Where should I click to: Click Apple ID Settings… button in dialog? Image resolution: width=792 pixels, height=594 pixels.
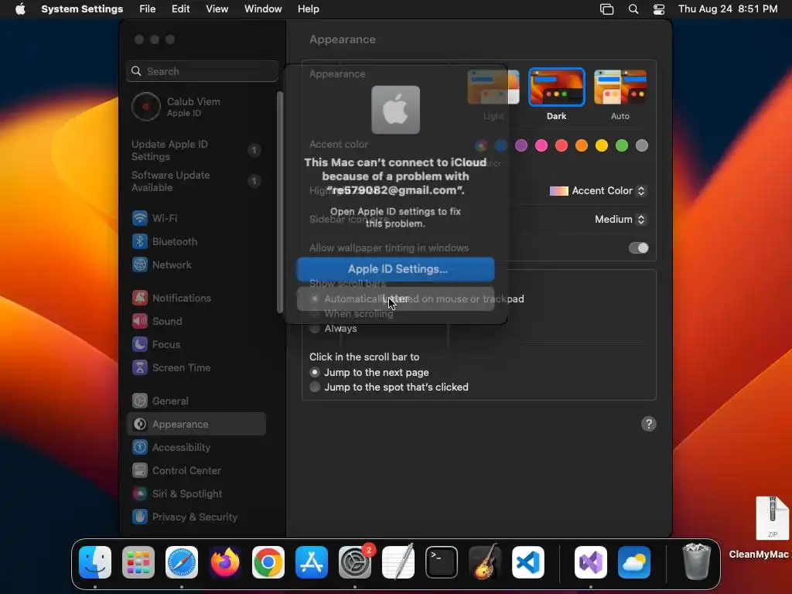coord(395,269)
